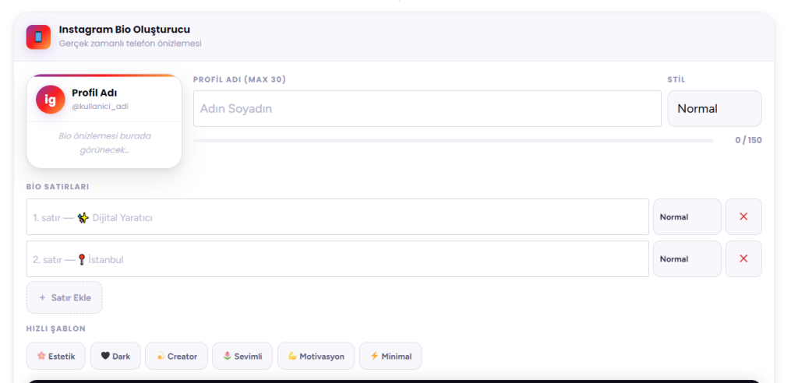Click the Profil Adı preview name
Screen dimensions: 798x383
tap(94, 93)
